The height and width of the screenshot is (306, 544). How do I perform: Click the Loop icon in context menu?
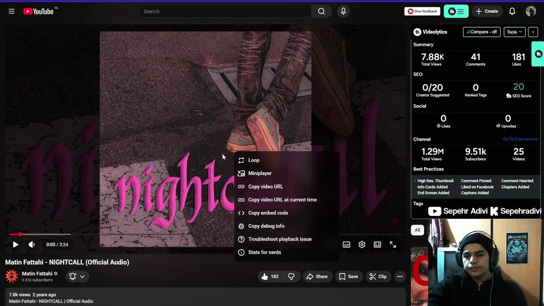(x=241, y=160)
